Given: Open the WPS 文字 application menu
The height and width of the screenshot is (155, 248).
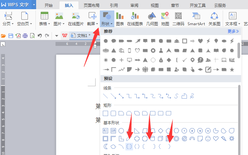Looking at the screenshot, I should pos(16,5).
